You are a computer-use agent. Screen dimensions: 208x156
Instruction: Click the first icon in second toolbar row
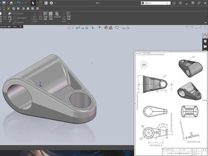point(1,9)
